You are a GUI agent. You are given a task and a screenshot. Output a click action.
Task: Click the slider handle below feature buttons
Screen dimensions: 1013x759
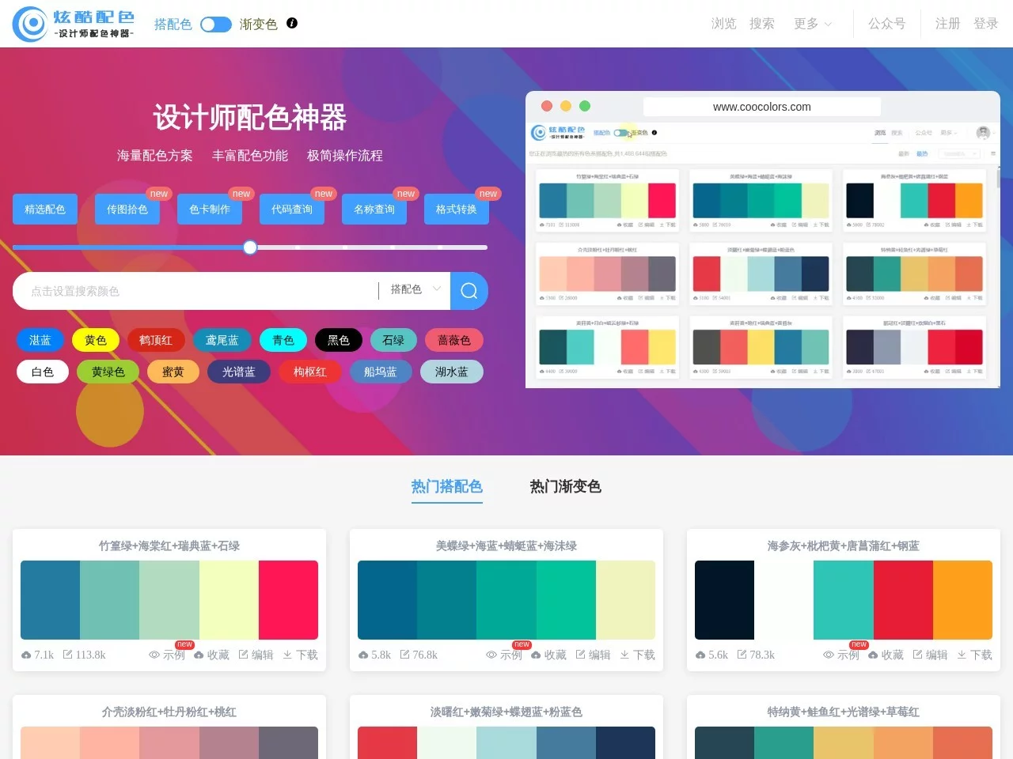point(250,247)
